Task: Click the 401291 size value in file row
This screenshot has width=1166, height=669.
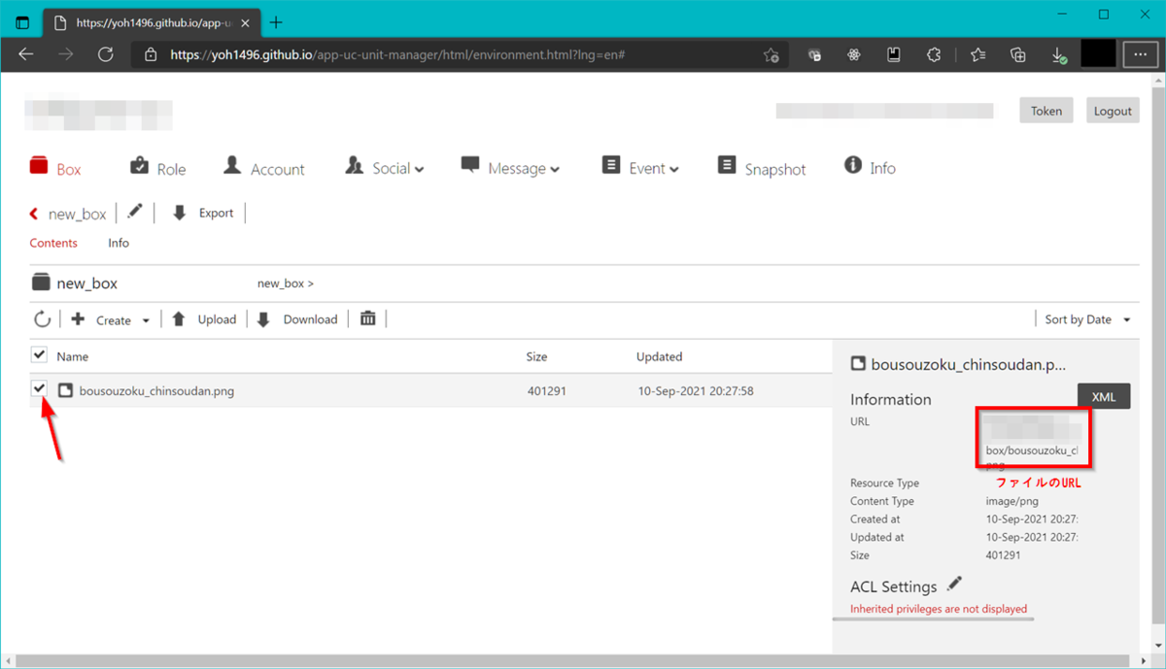Action: click(546, 391)
